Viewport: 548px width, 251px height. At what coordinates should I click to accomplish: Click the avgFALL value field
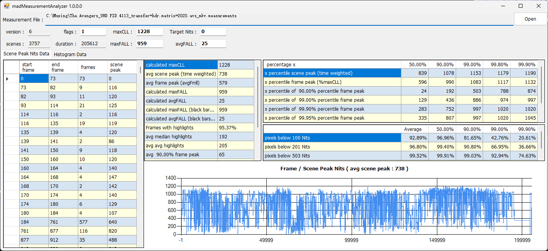click(x=213, y=44)
